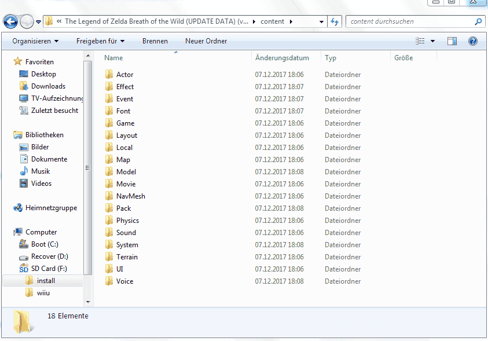Select the Font folder icon

(109, 111)
